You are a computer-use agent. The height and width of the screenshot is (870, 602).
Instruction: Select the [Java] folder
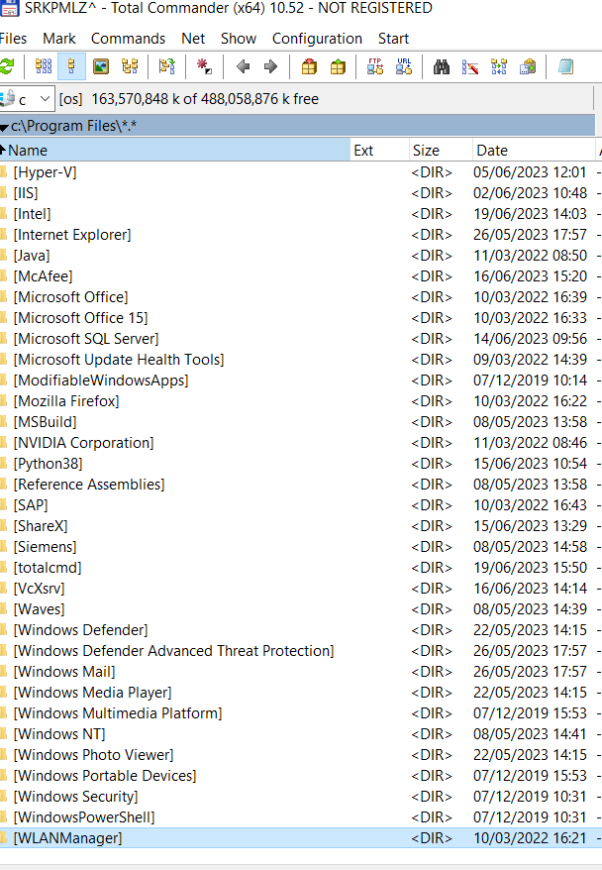coord(32,256)
